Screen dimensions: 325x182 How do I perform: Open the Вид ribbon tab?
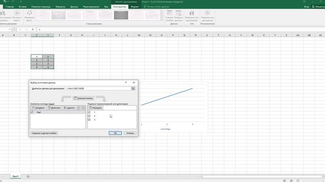click(x=106, y=7)
